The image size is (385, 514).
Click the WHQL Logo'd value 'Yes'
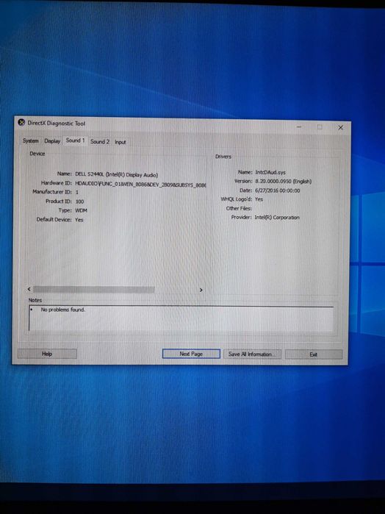[x=259, y=199]
